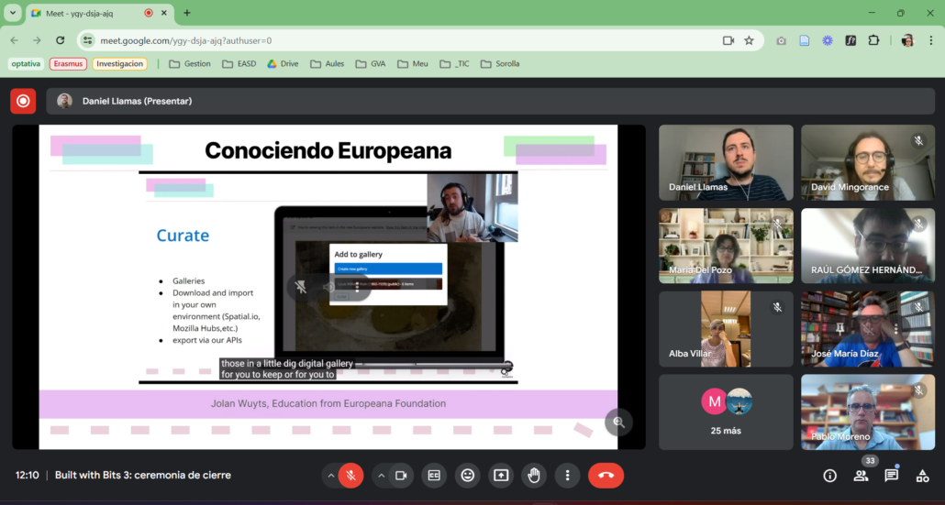The height and width of the screenshot is (505, 945).
Task: Open the tab search dropdown
Action: [x=13, y=13]
